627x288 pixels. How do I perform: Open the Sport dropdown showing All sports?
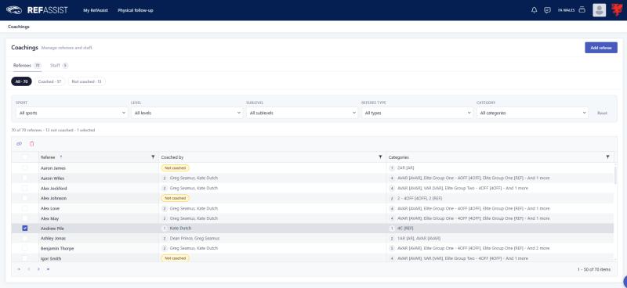72,113
